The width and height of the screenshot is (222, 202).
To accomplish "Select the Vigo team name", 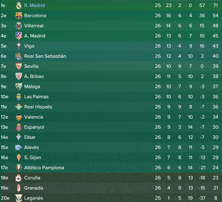I will click(29, 46).
